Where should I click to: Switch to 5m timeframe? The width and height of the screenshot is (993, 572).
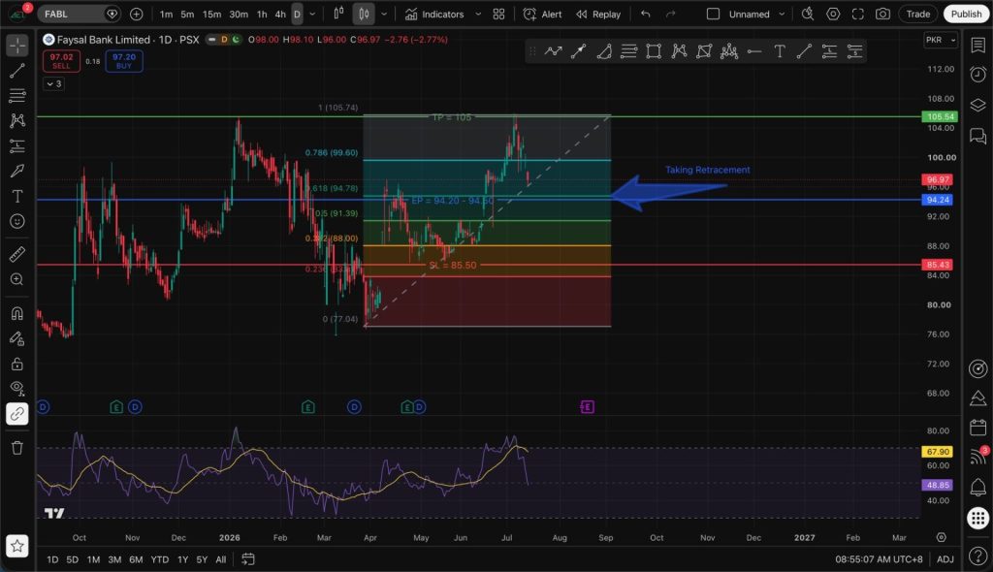point(187,14)
